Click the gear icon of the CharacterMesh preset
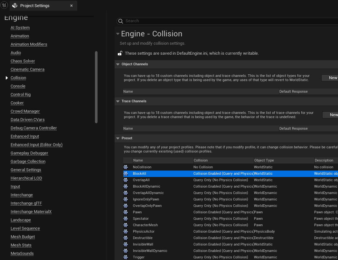 (x=126, y=225)
